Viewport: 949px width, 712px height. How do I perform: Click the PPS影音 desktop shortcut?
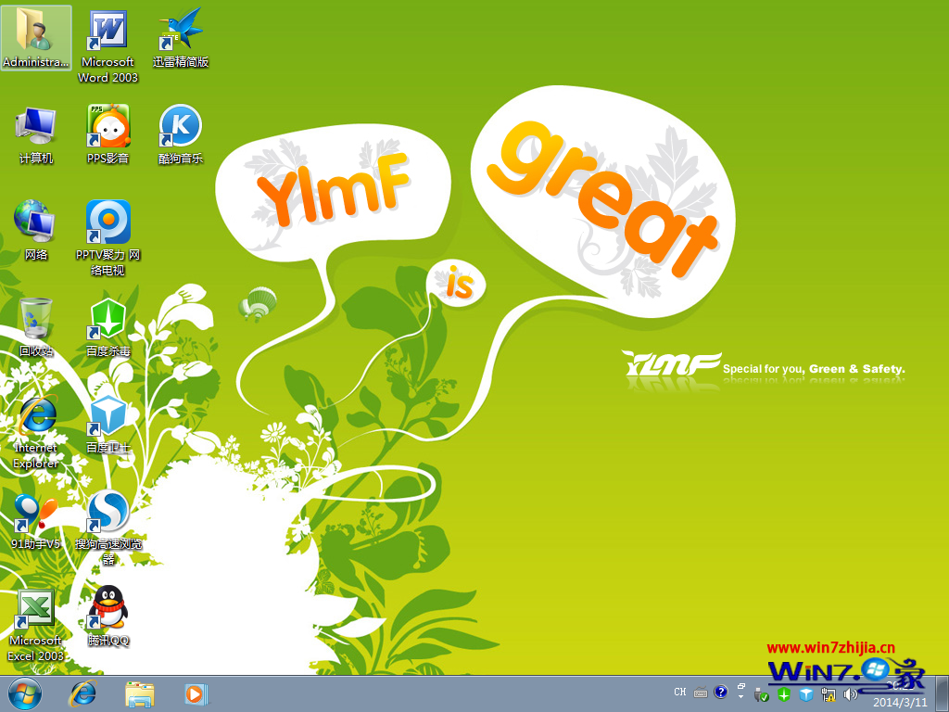point(108,127)
